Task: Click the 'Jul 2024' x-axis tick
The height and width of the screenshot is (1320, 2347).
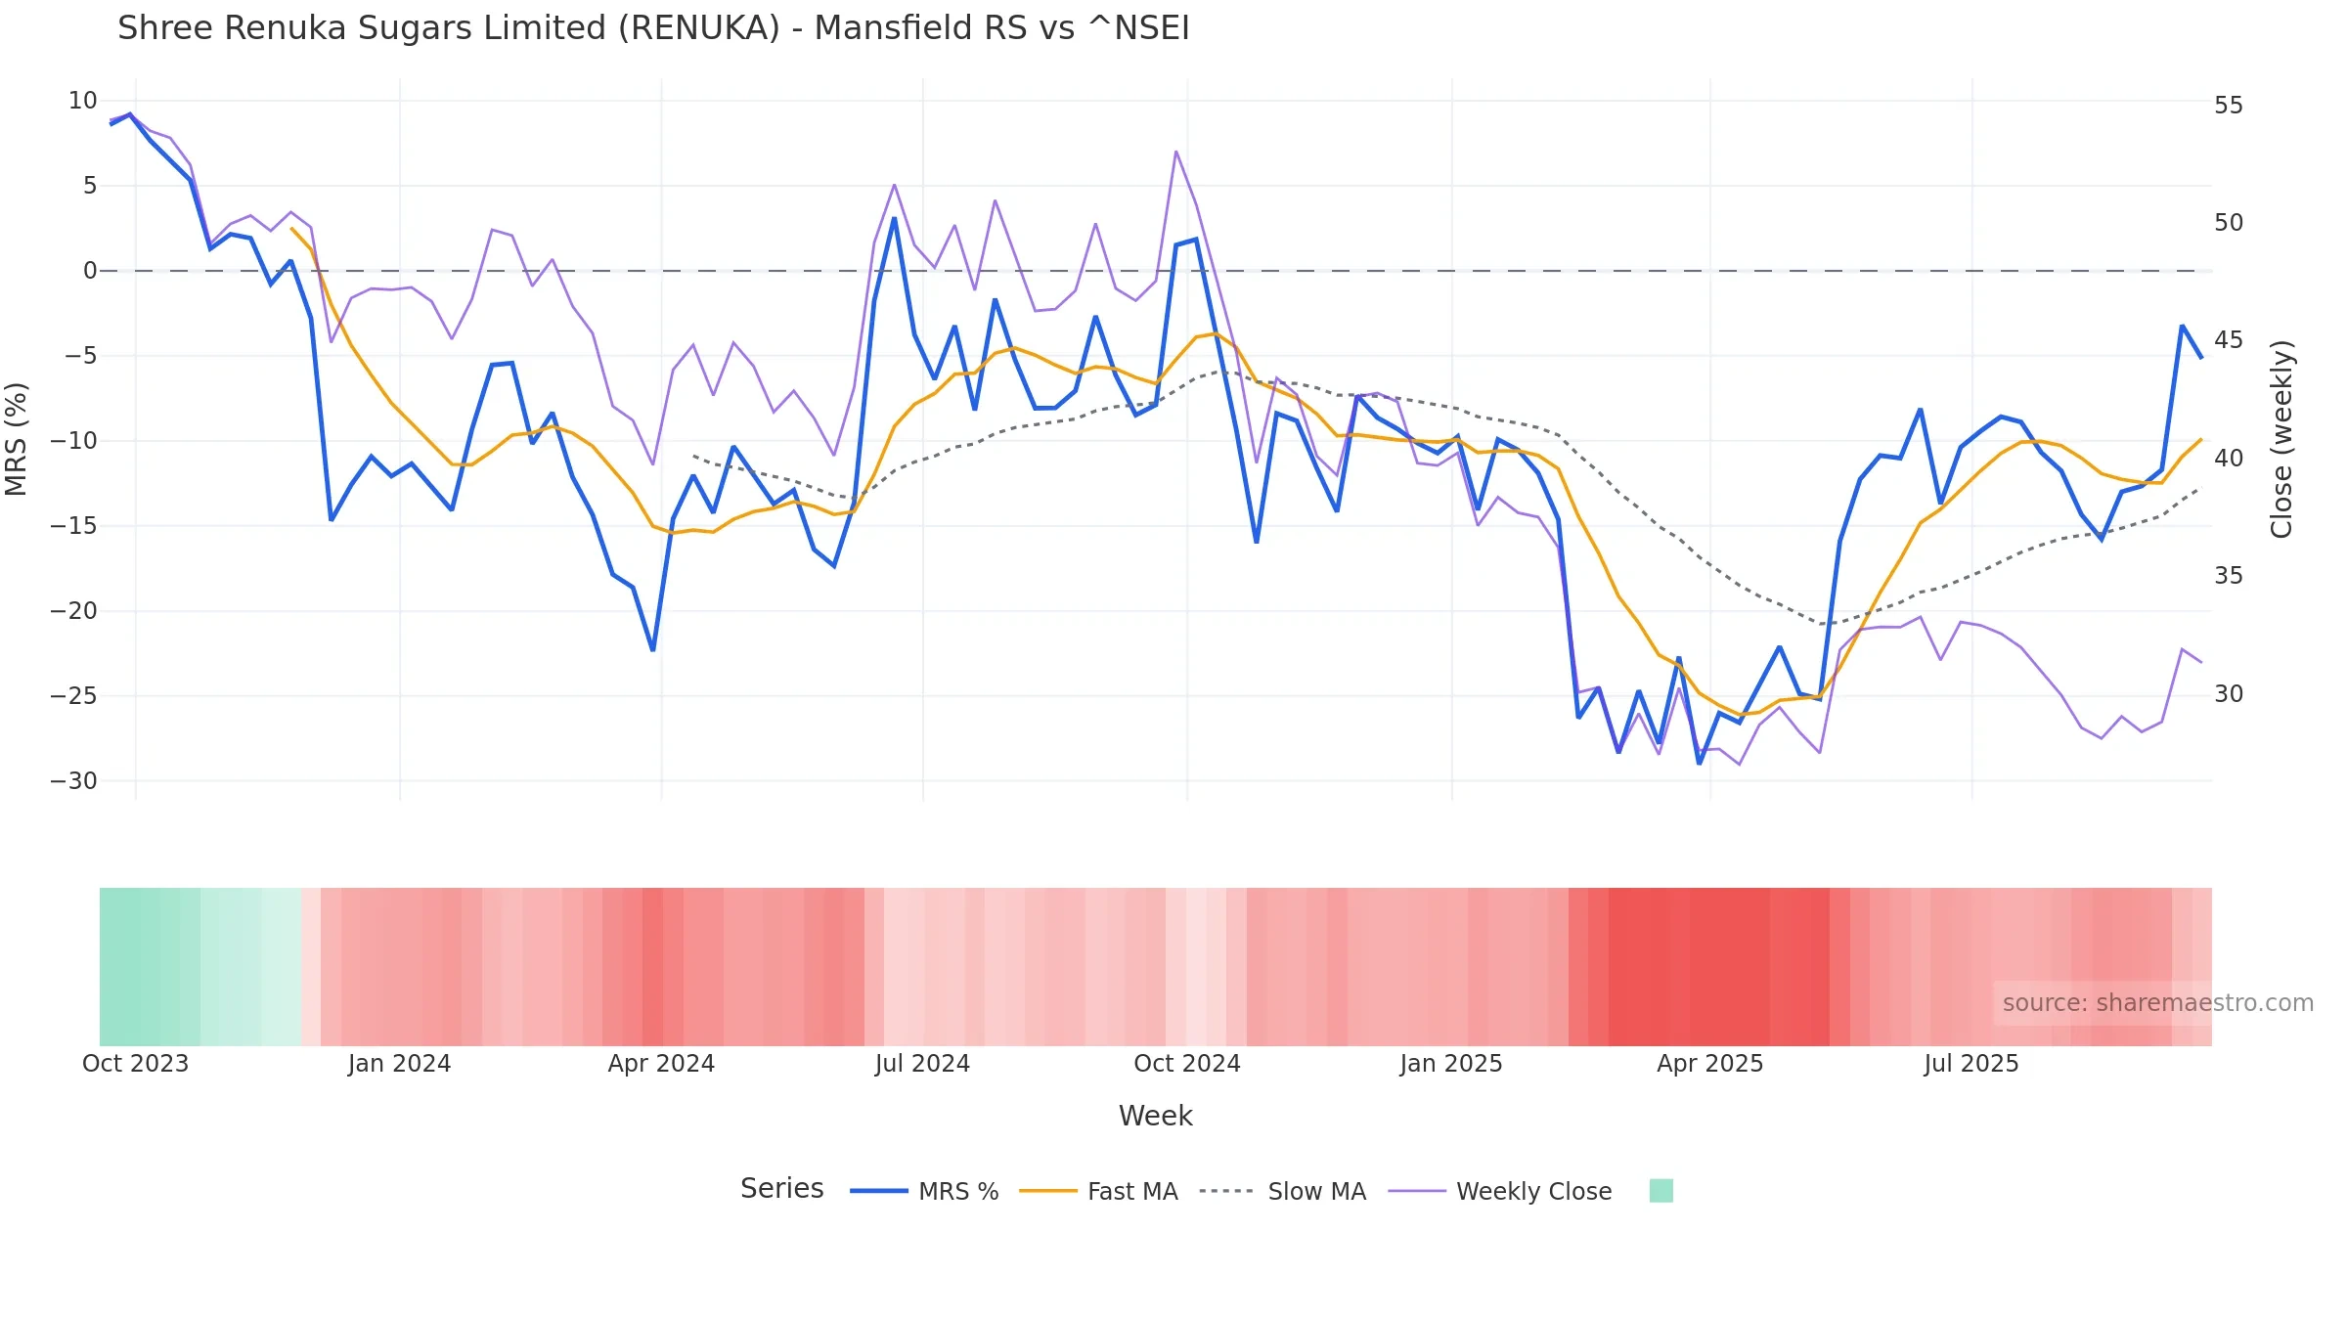Action: [922, 1063]
